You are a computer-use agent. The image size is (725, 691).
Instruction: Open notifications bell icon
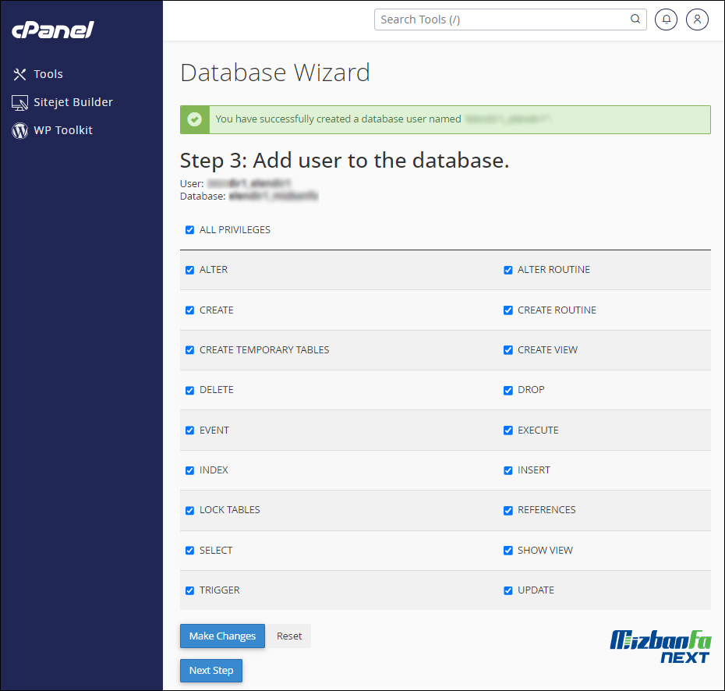point(666,19)
